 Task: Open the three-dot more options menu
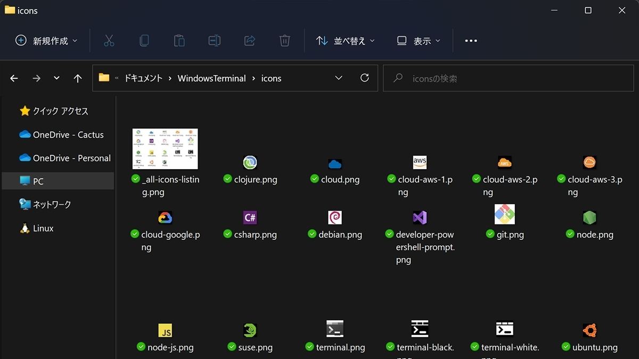471,40
